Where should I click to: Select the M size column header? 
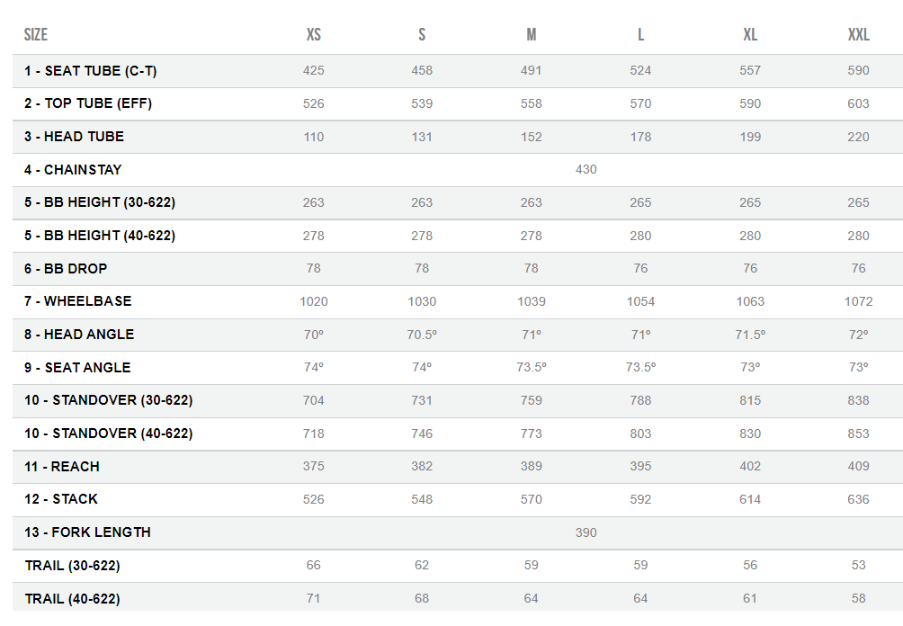coord(532,35)
